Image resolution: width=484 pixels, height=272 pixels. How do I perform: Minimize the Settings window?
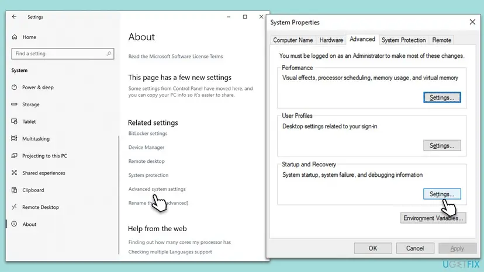click(x=229, y=17)
